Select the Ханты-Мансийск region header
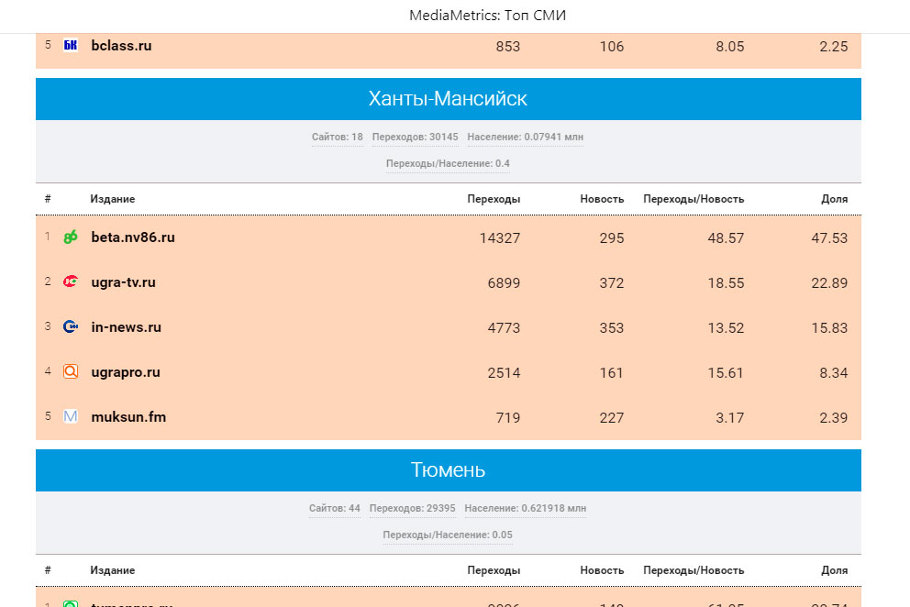Screen dimensions: 910x607 click(x=448, y=99)
